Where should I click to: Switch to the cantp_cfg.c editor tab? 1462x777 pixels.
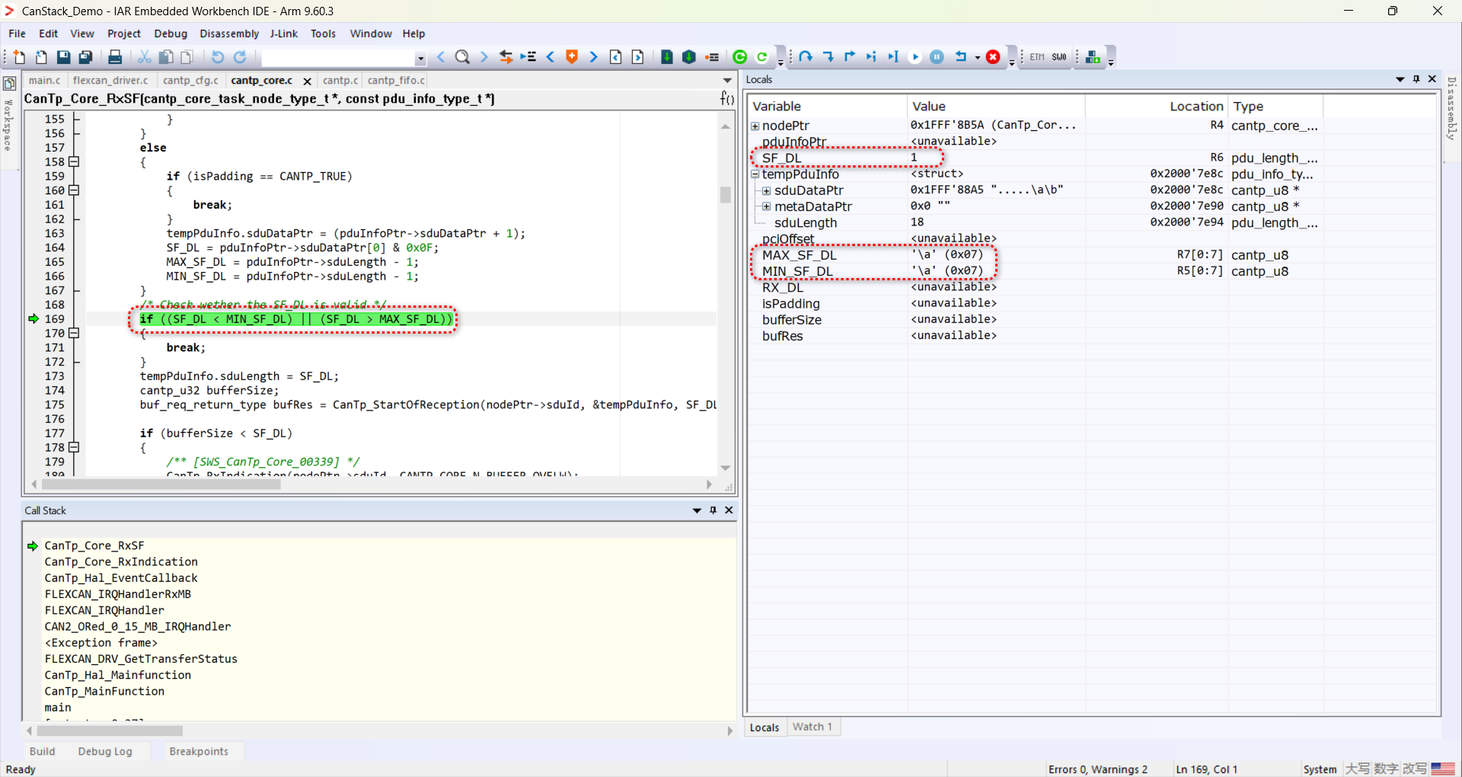tap(190, 80)
